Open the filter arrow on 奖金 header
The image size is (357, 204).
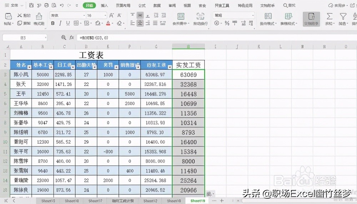point(116,67)
